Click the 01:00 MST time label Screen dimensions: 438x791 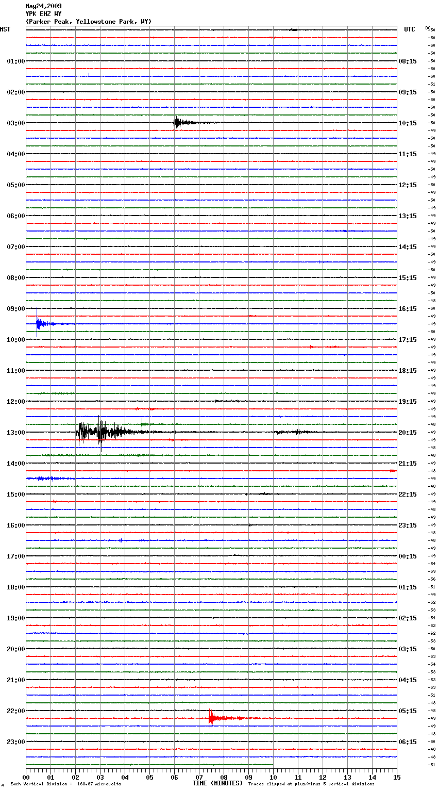coord(16,61)
